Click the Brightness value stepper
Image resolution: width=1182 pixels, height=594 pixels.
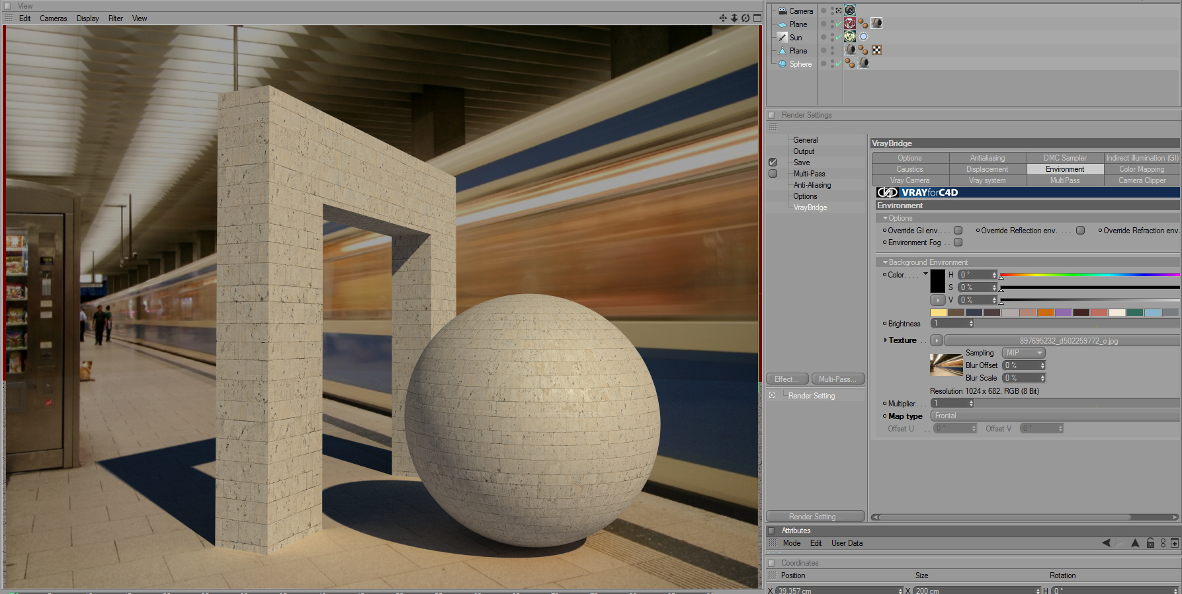coord(971,323)
